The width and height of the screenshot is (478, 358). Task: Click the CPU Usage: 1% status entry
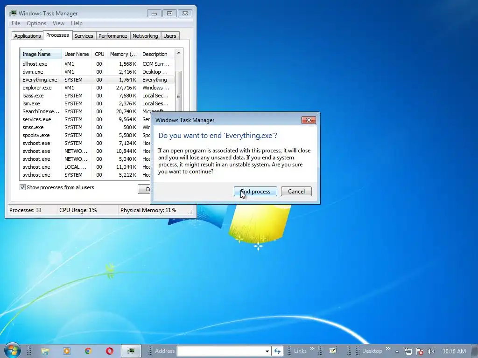[x=78, y=210]
